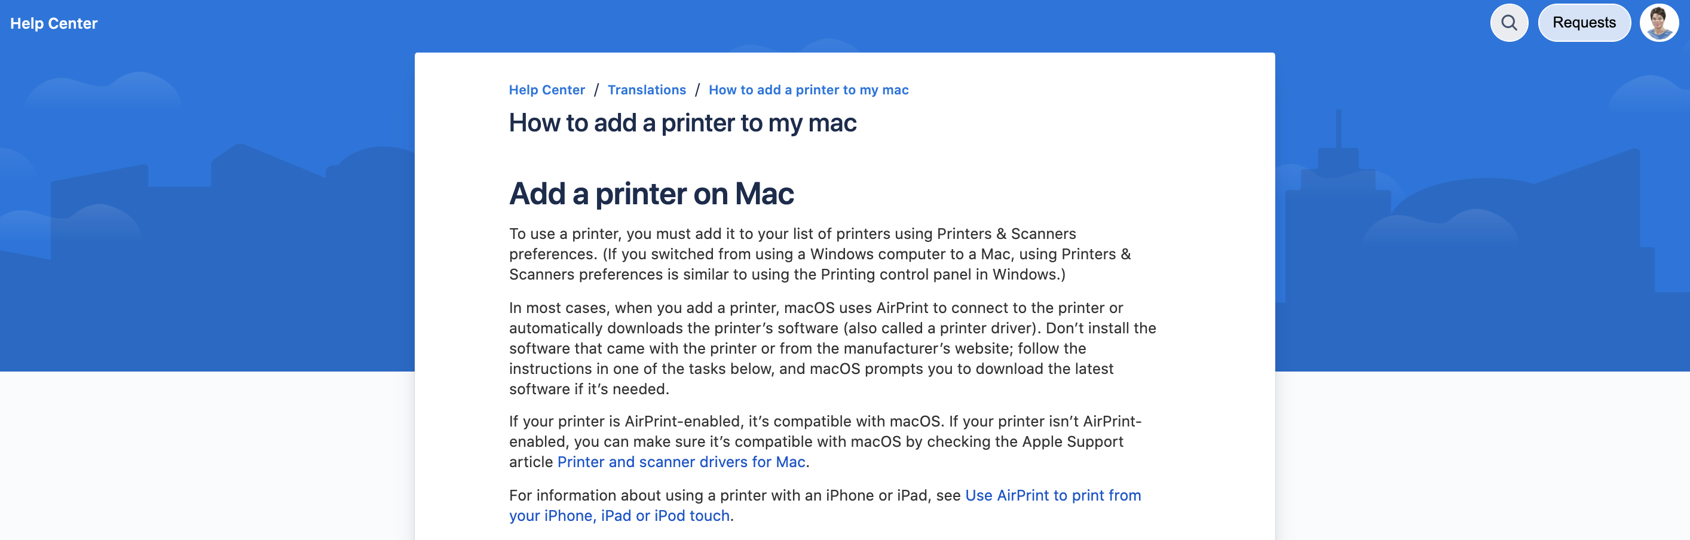This screenshot has height=540, width=1690.
Task: Click the slash after Translations breadcrumb
Action: pos(697,90)
